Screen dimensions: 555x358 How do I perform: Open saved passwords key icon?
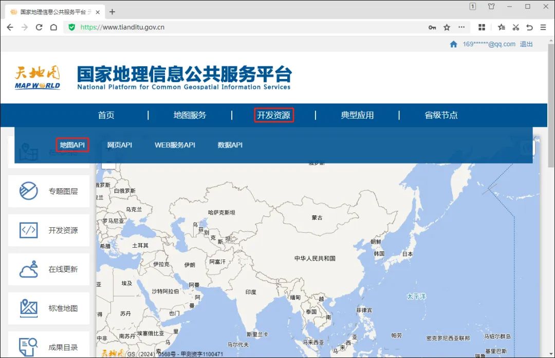tap(432, 27)
